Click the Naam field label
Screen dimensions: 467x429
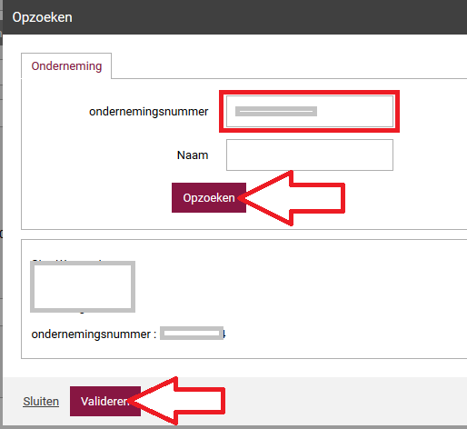pyautogui.click(x=193, y=155)
